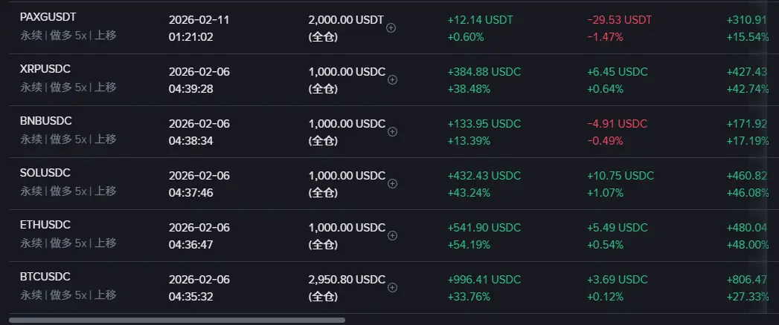
Task: Click the plus circle in BNBUSDC row
Action: (x=393, y=131)
